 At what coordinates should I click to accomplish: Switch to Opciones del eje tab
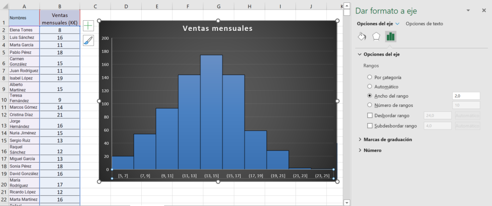click(375, 24)
